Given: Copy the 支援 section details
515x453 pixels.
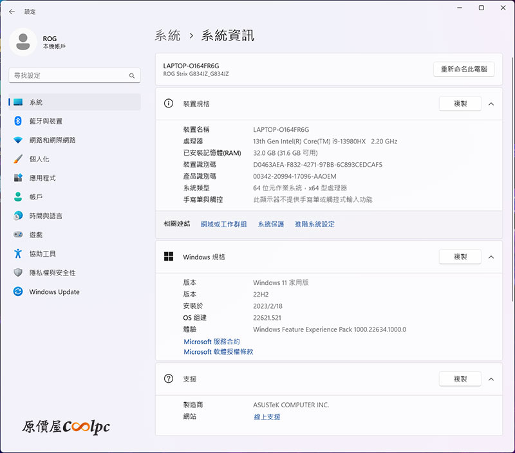Looking at the screenshot, I should [460, 379].
